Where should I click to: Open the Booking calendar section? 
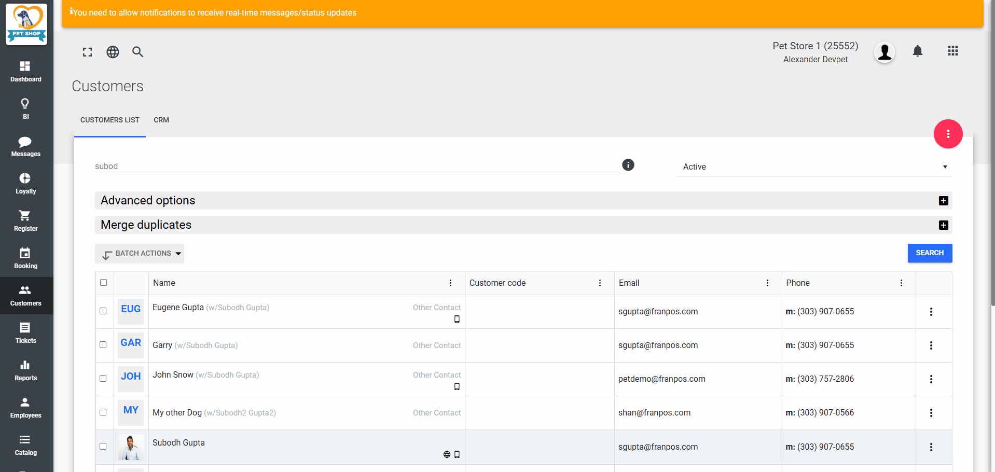26,258
